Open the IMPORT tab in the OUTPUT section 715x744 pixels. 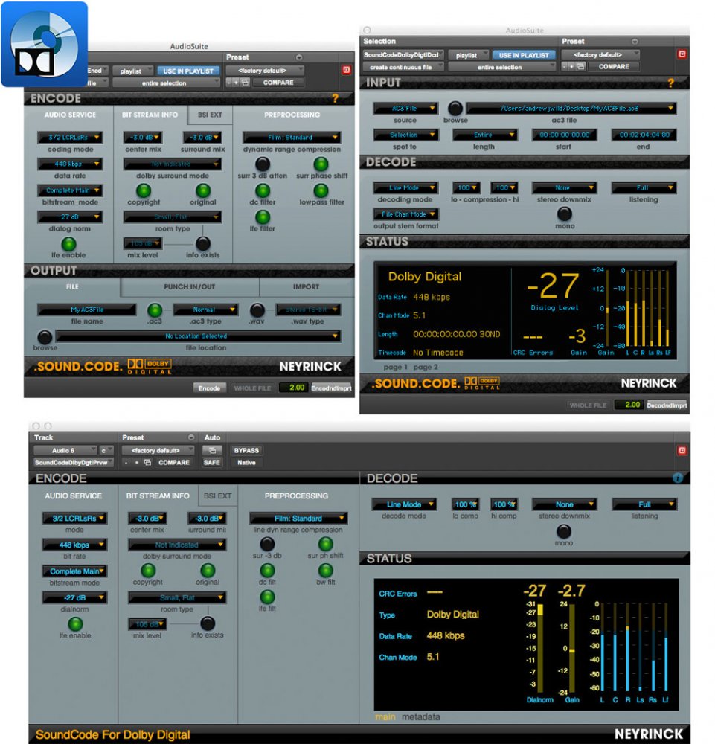tap(306, 286)
